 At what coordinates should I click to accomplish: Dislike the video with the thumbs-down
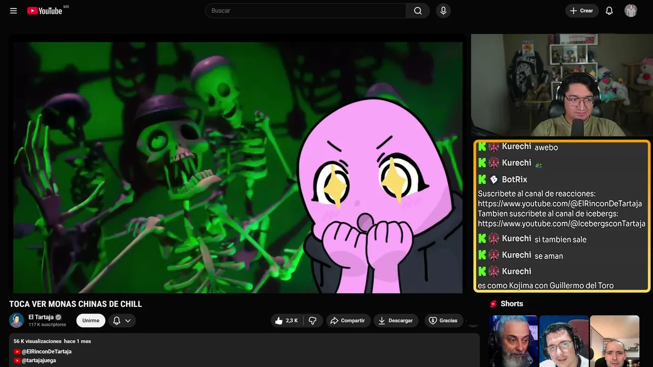pos(313,321)
